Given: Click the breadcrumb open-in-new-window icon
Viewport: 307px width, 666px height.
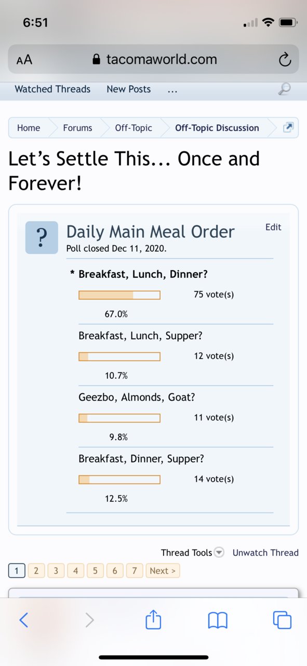Looking at the screenshot, I should (288, 127).
